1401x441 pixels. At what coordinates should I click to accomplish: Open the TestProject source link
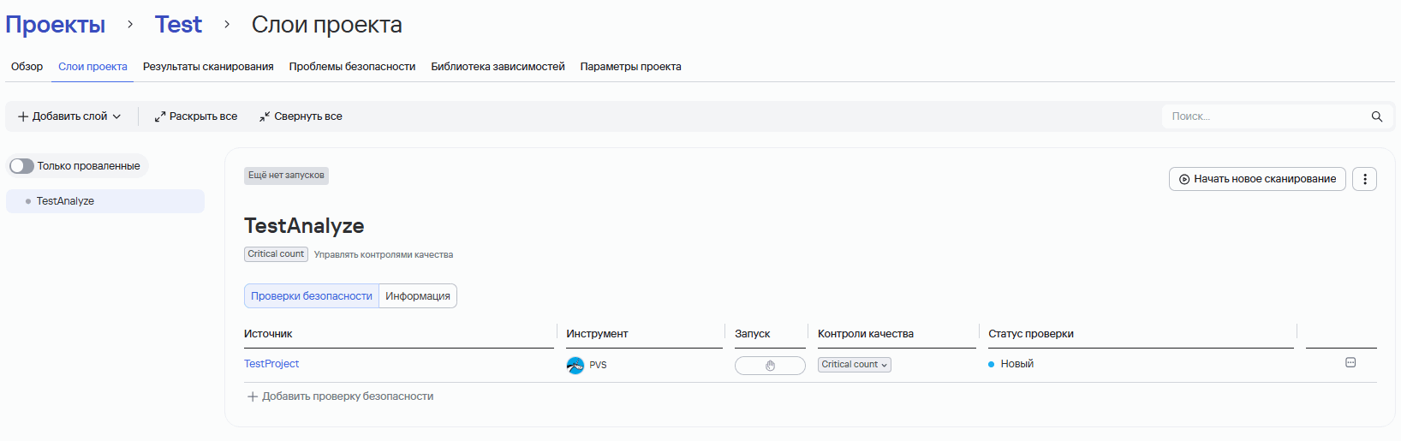(x=271, y=364)
